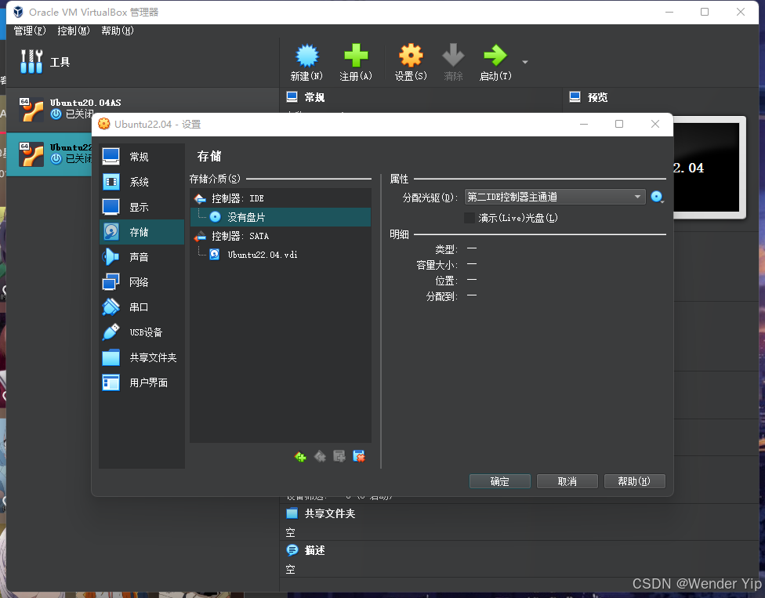Select the 存储 settings category

tap(142, 232)
